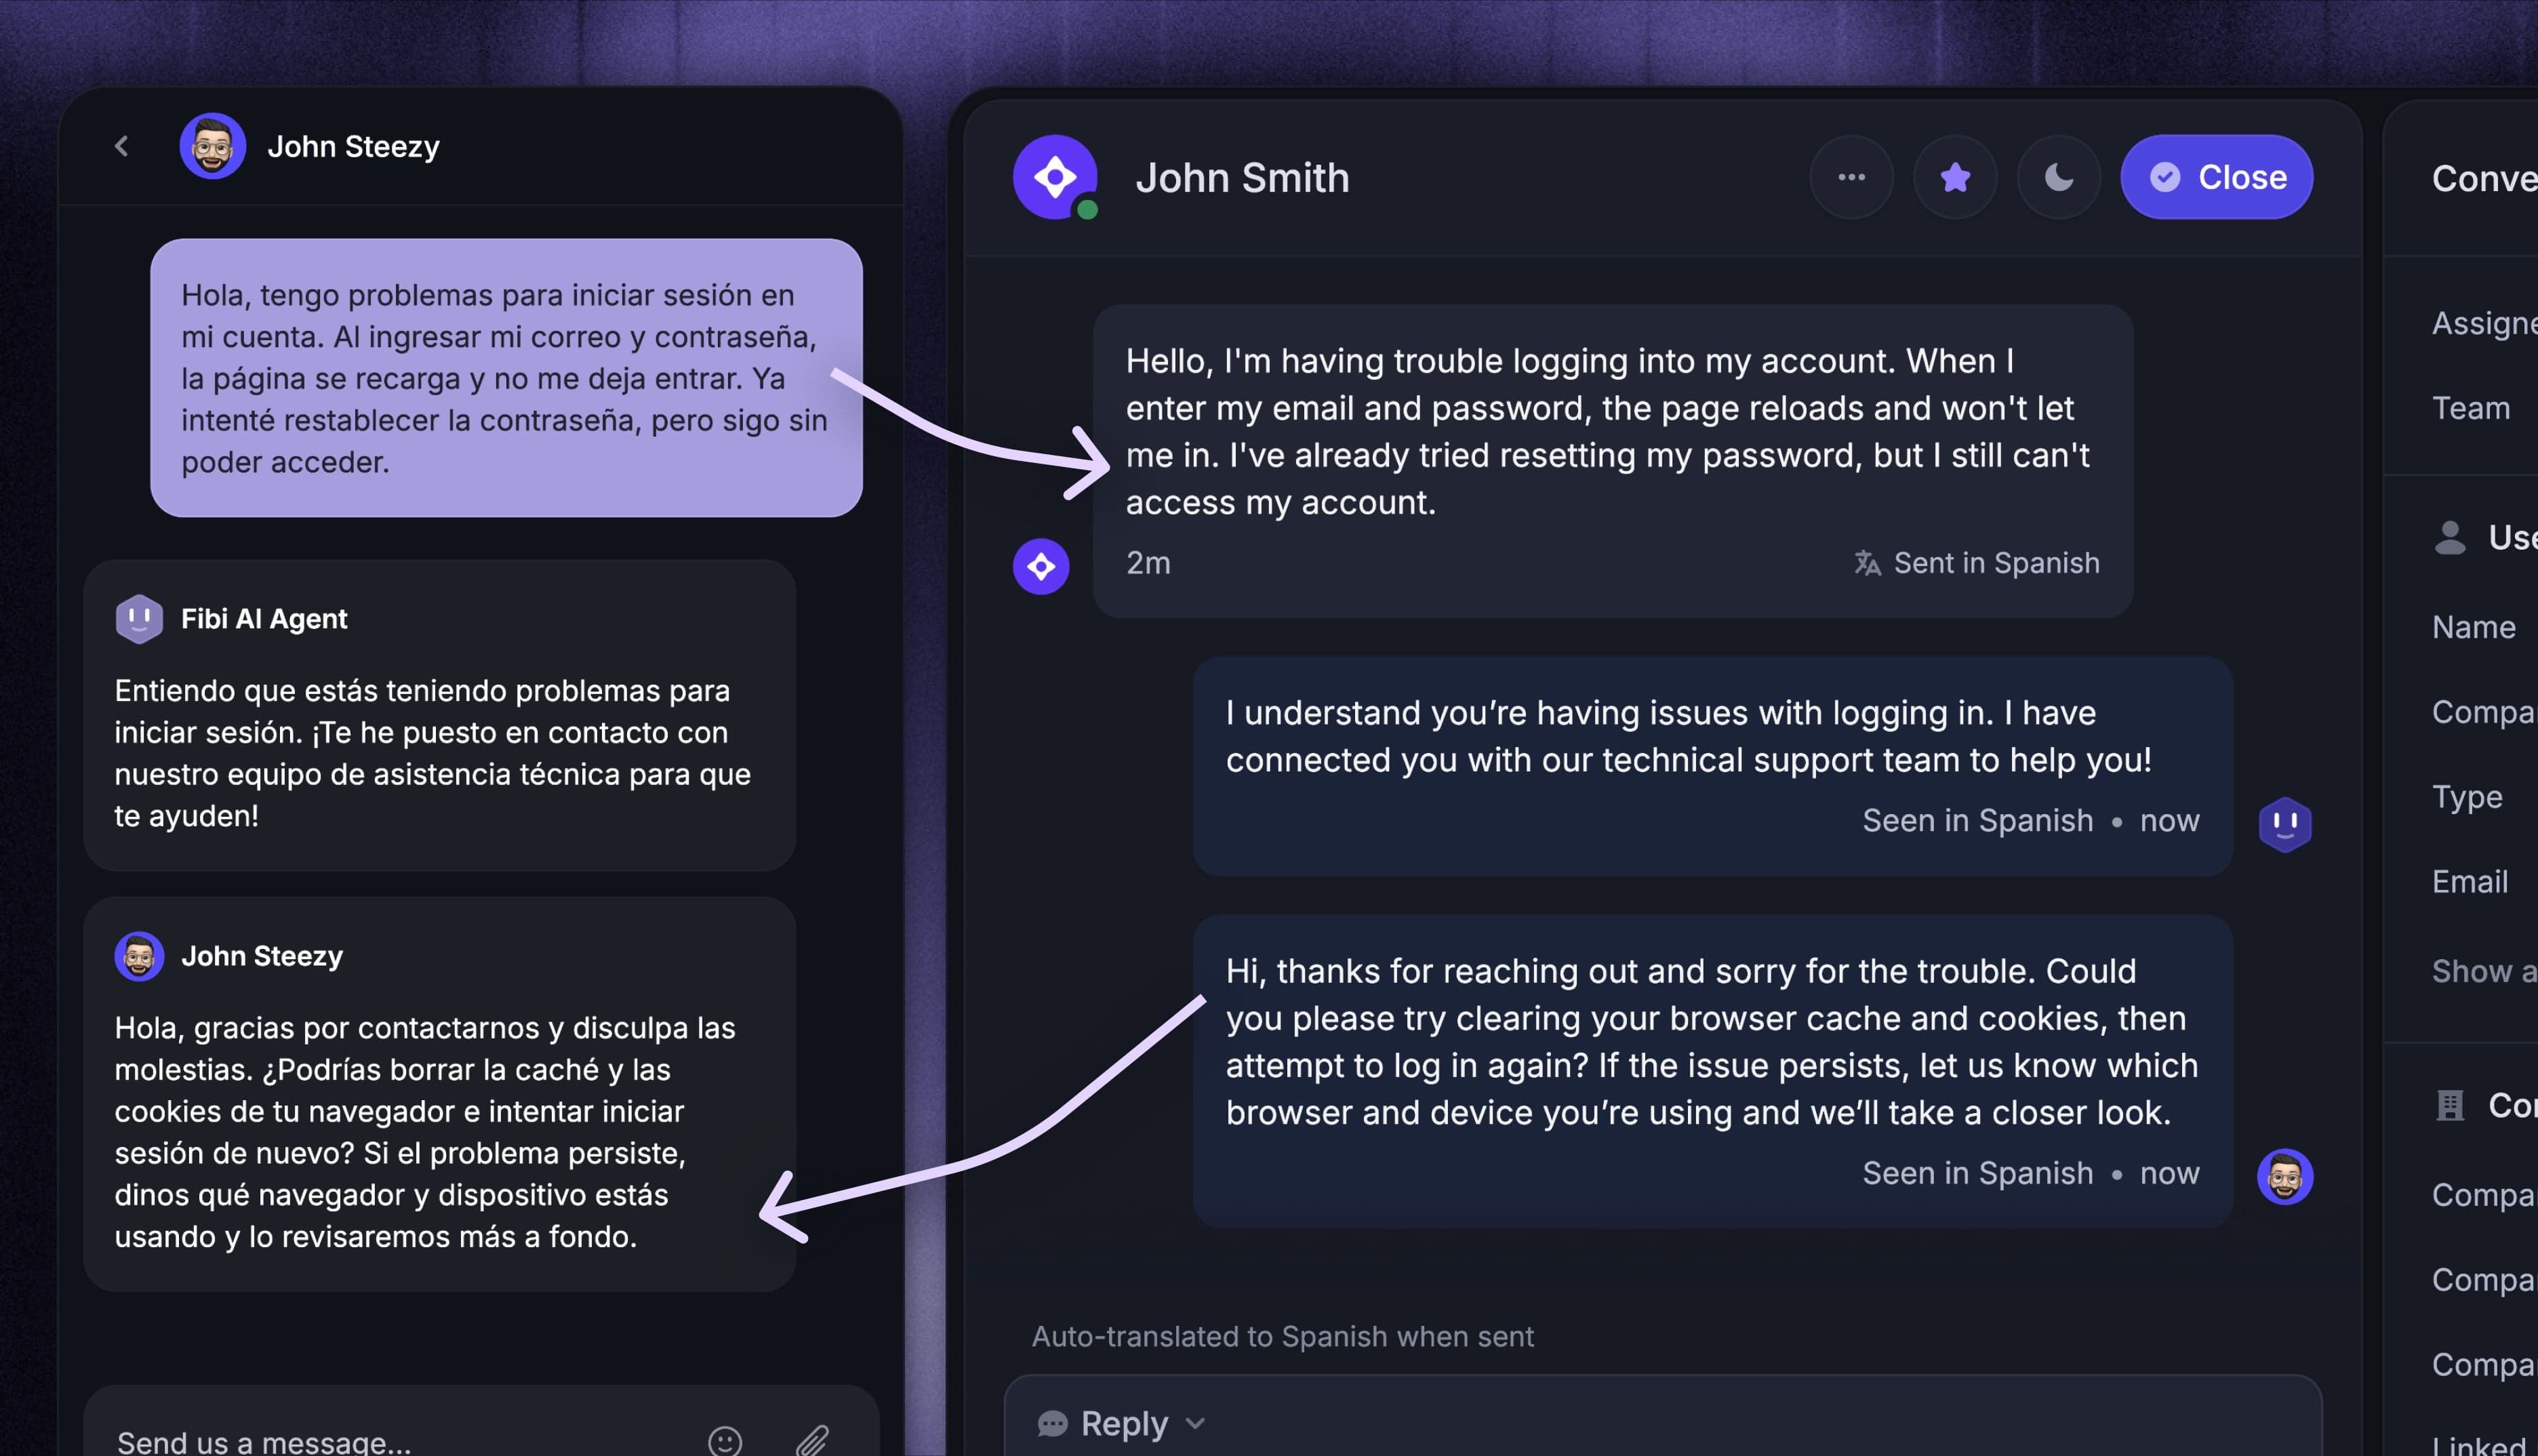Image resolution: width=2538 pixels, height=1456 pixels.
Task: Click the back arrow in chat widget
Action: click(x=122, y=146)
